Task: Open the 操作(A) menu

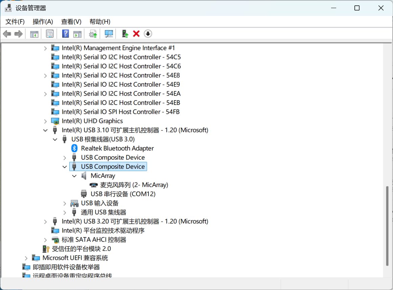Action: coord(43,22)
